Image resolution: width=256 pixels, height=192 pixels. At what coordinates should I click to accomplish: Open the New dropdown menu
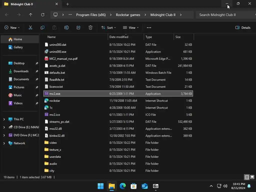pos(12,27)
